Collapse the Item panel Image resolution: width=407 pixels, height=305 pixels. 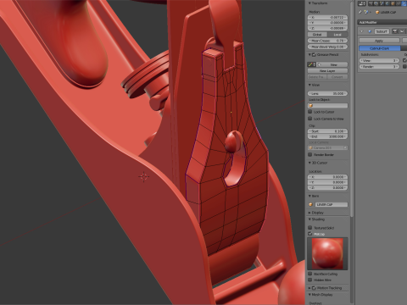309,196
